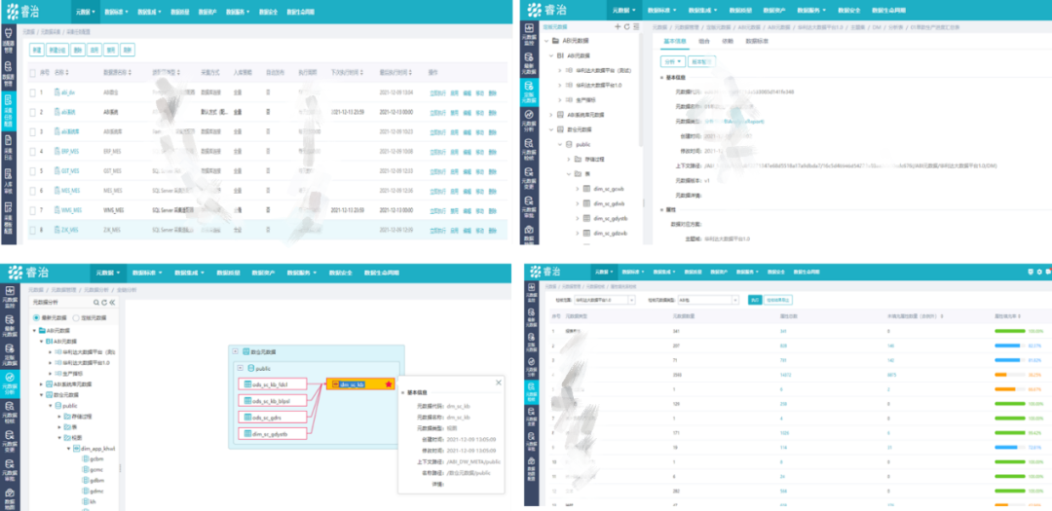Switch to the 组合 tab

tap(703, 42)
